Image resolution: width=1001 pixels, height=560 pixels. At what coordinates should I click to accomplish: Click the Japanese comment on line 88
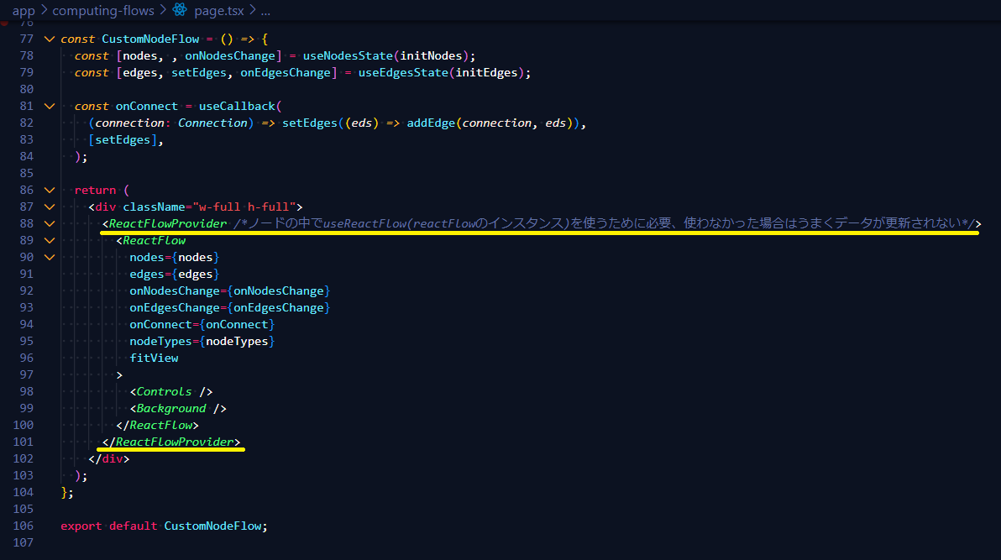[x=604, y=223]
